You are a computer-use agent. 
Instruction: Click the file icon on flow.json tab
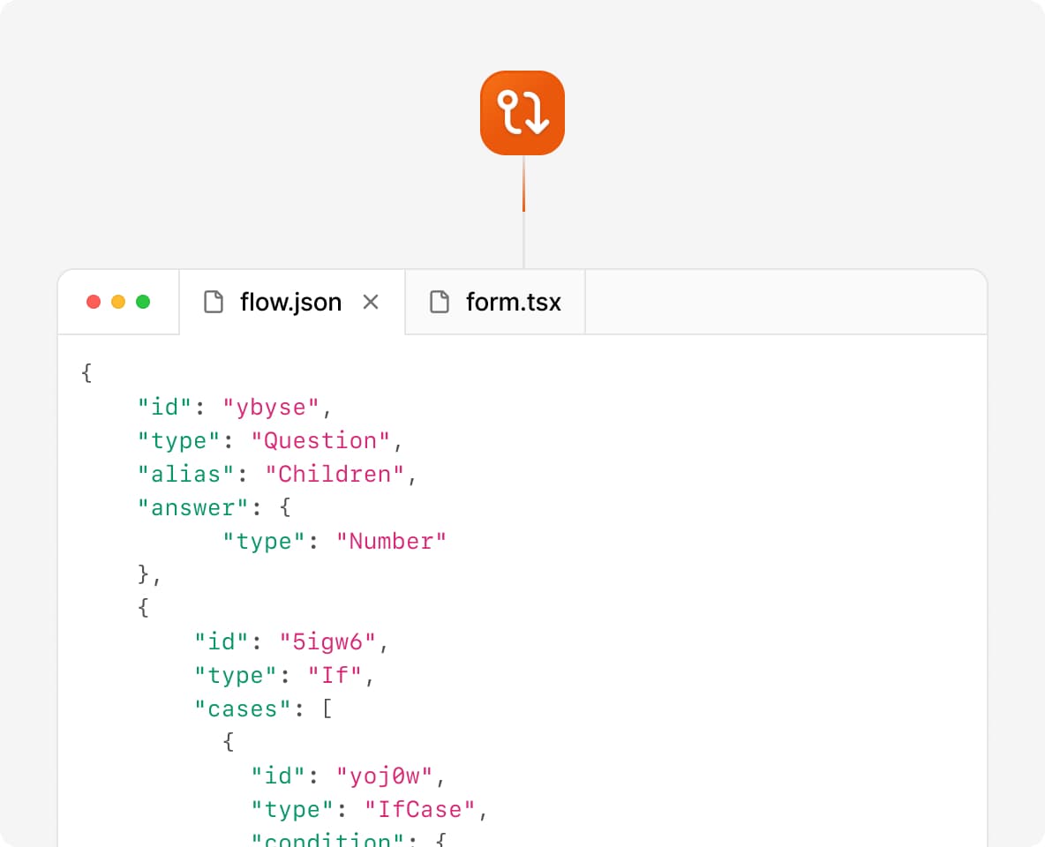(x=214, y=303)
